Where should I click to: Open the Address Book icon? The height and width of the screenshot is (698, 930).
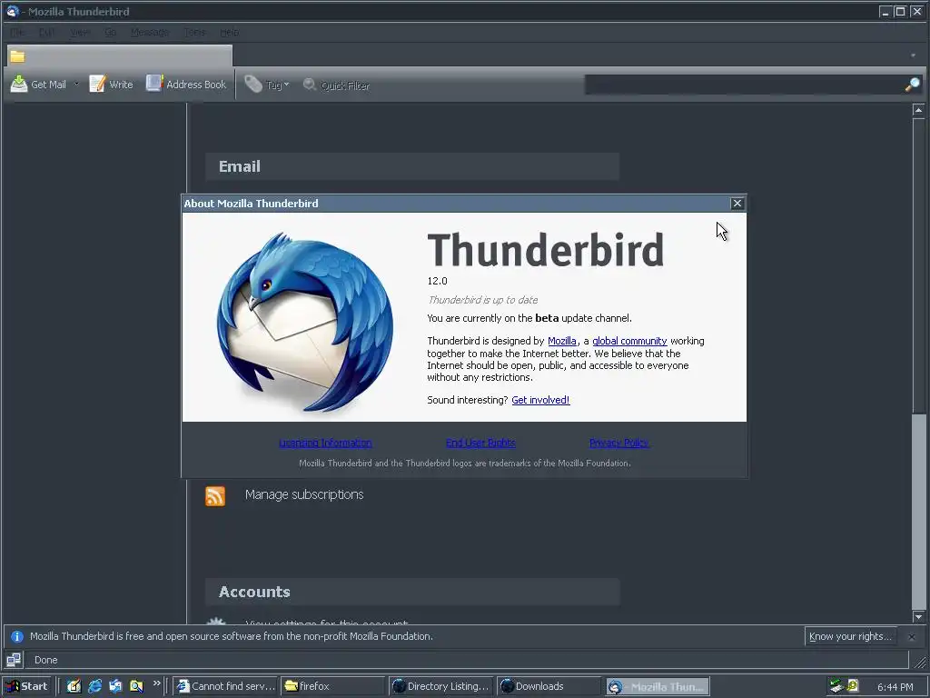point(154,84)
